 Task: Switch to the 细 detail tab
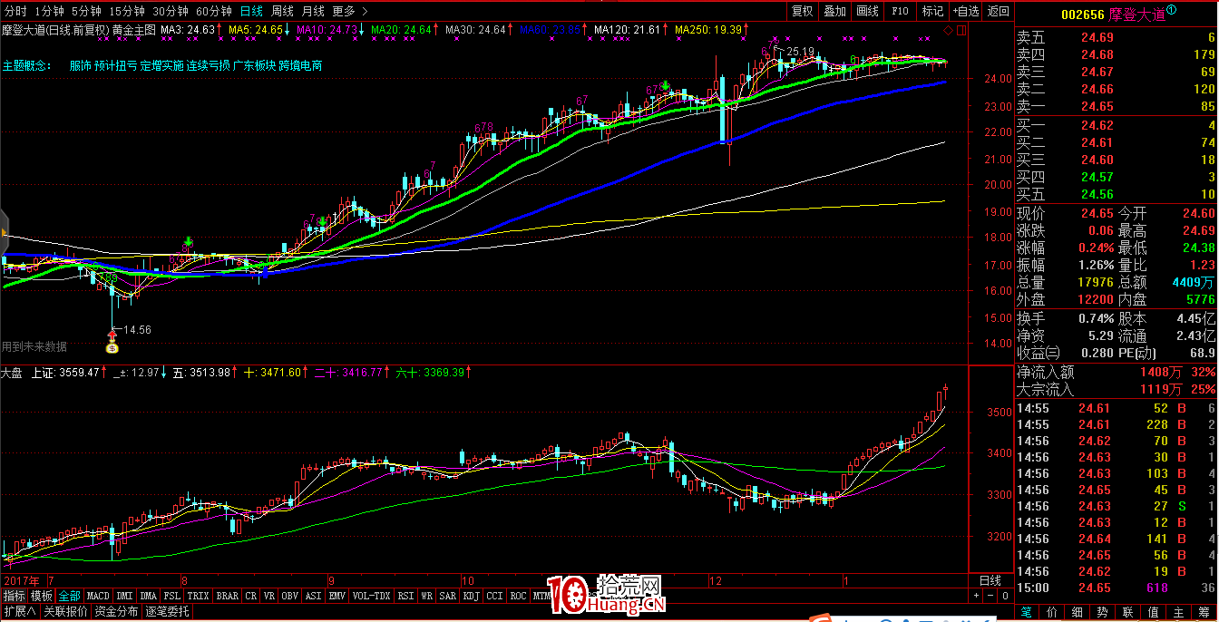(x=1078, y=612)
